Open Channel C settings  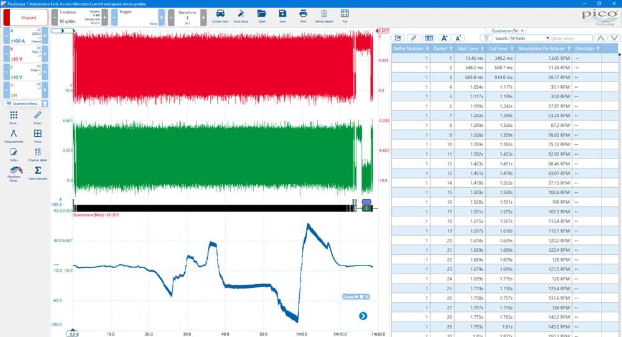26,72
